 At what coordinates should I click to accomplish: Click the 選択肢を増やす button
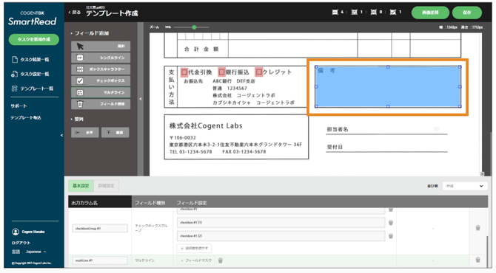pyautogui.click(x=194, y=248)
